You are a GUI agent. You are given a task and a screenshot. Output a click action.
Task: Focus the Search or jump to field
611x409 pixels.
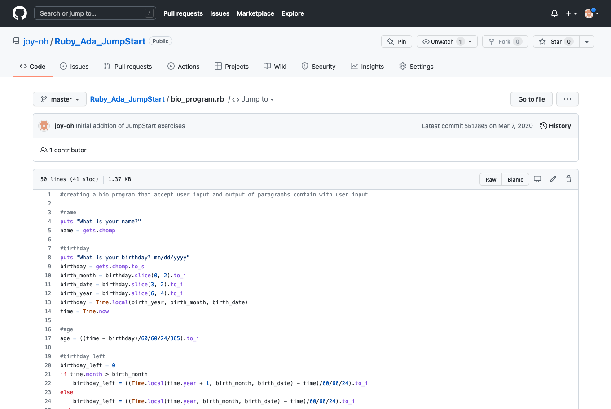(95, 13)
